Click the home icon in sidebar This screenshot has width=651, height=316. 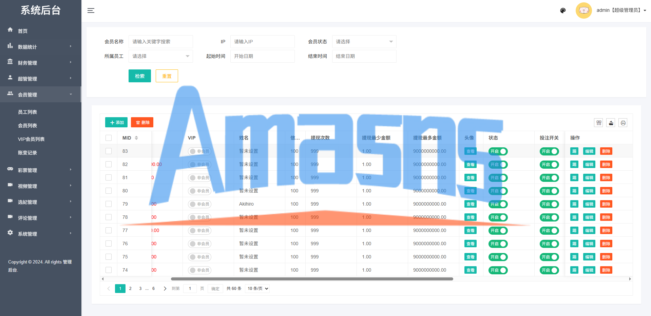10,30
